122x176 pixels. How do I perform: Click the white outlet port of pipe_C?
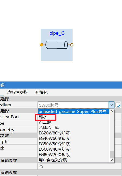72,45
